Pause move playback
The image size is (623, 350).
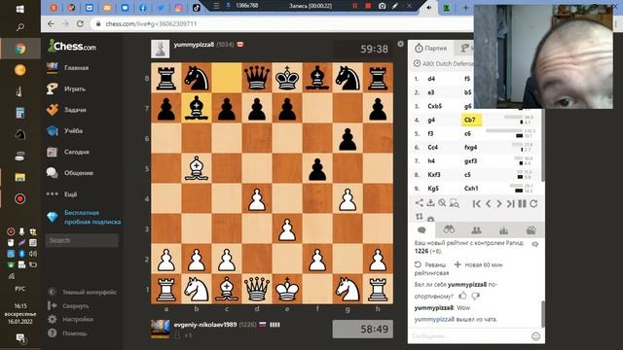point(523,203)
